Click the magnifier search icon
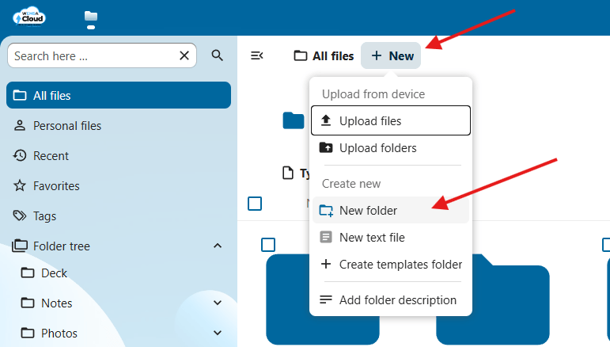610x347 pixels. pyautogui.click(x=217, y=55)
